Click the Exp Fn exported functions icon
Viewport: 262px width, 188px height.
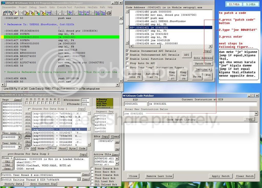point(76,13)
